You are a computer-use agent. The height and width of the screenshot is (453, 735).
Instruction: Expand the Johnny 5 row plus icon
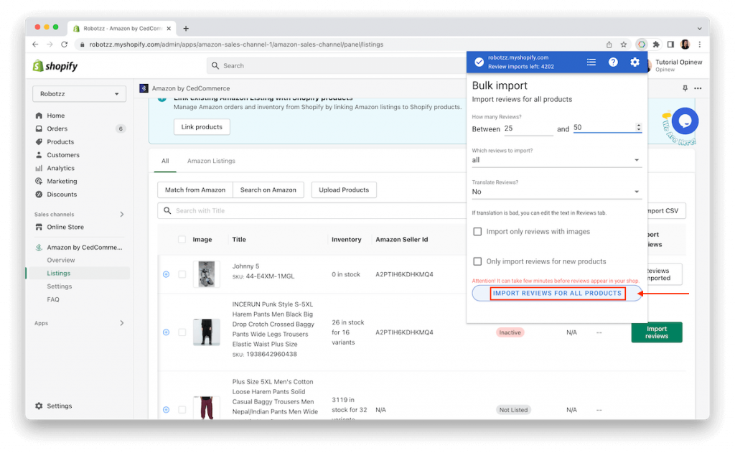(166, 274)
